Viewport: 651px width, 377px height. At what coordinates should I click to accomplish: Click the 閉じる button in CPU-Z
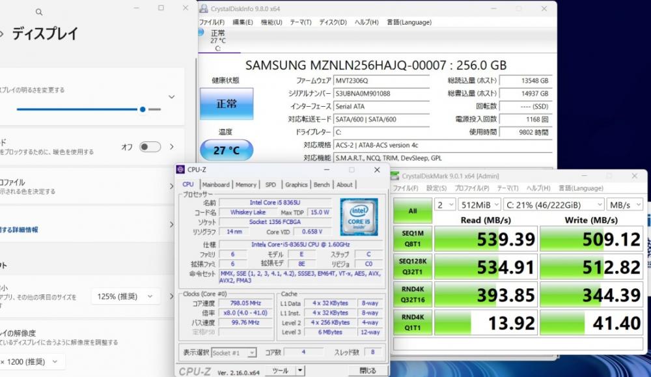(x=368, y=370)
